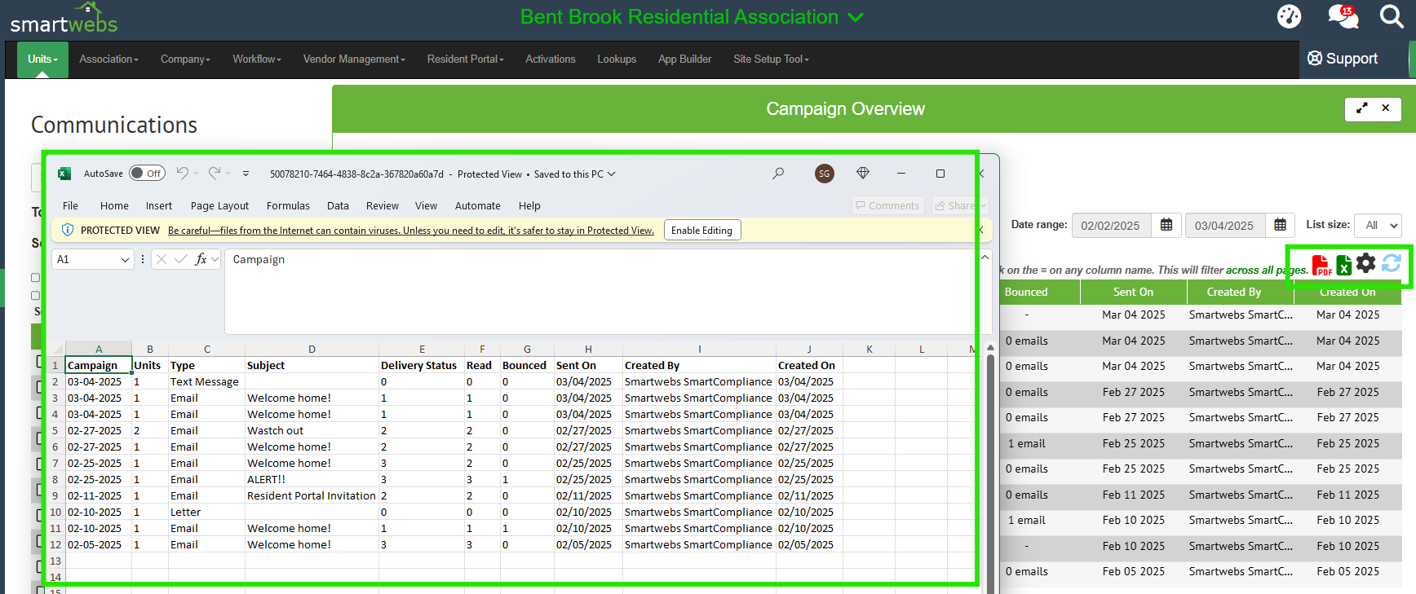This screenshot has width=1416, height=594.
Task: Open the Workflow menu
Action: 257,59
